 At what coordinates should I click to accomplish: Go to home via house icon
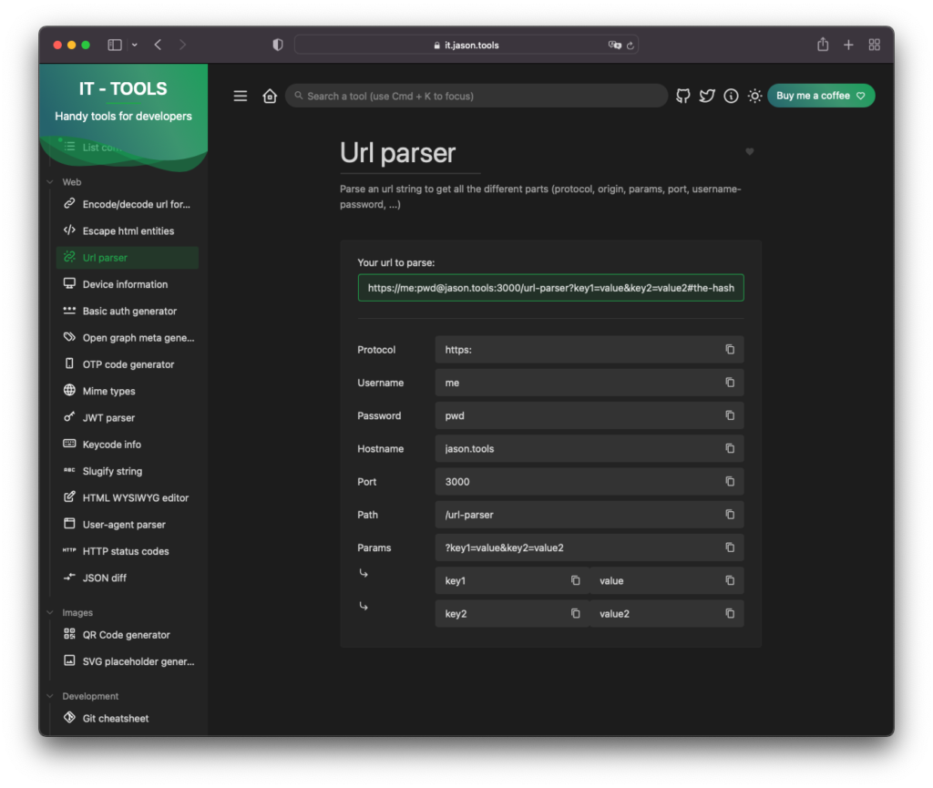point(270,96)
